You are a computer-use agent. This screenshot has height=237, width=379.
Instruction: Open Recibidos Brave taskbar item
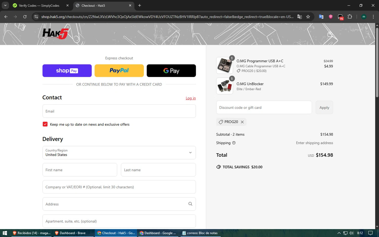pyautogui.click(x=31, y=233)
